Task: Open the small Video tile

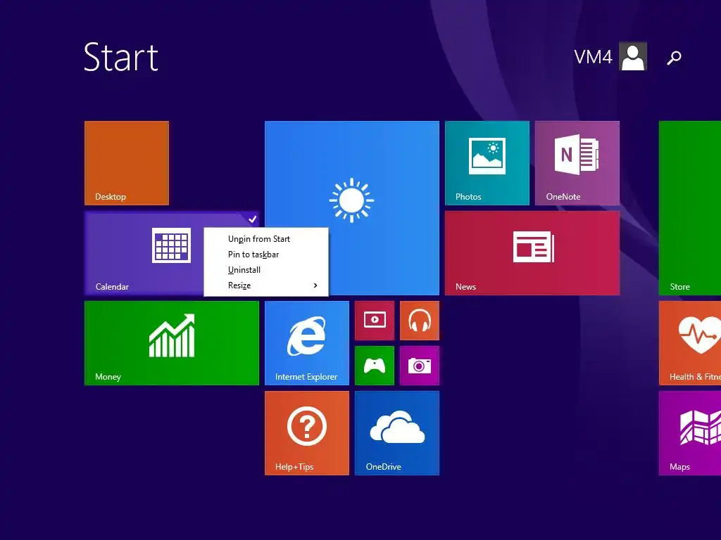Action: pyautogui.click(x=375, y=321)
